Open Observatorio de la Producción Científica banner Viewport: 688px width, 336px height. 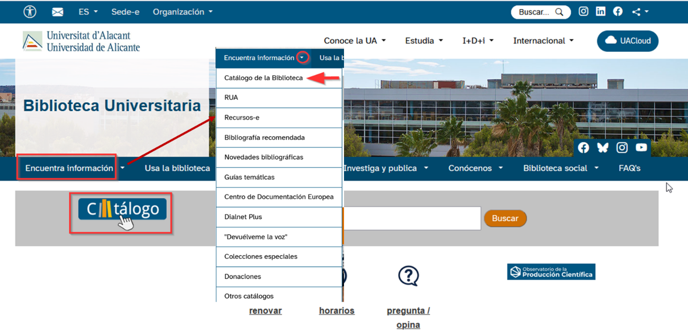click(x=551, y=272)
